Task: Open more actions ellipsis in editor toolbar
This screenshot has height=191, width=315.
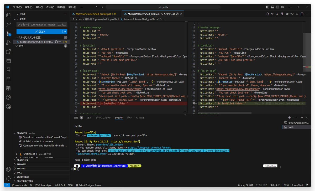Action: tap(307, 14)
